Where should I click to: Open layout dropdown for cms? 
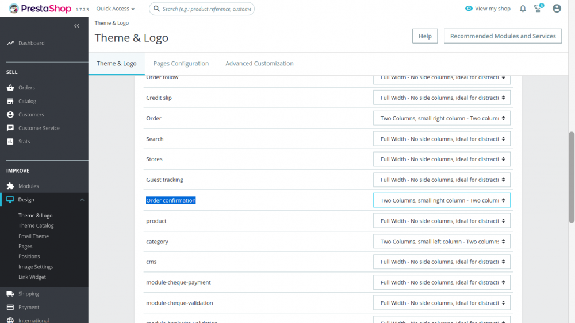(442, 262)
